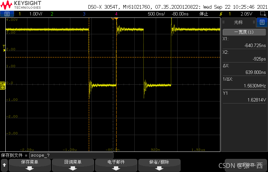
Task: Enable channel 4 in header
Action: click(116, 14)
